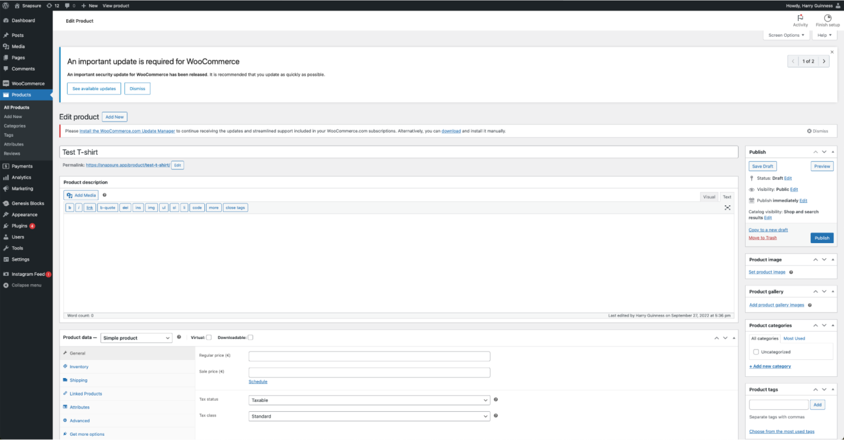Click the help icon next to Add product gallery images
Viewport: 844px width, 440px height.
click(810, 305)
